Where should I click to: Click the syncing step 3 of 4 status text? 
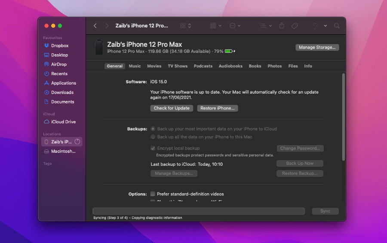(138, 218)
